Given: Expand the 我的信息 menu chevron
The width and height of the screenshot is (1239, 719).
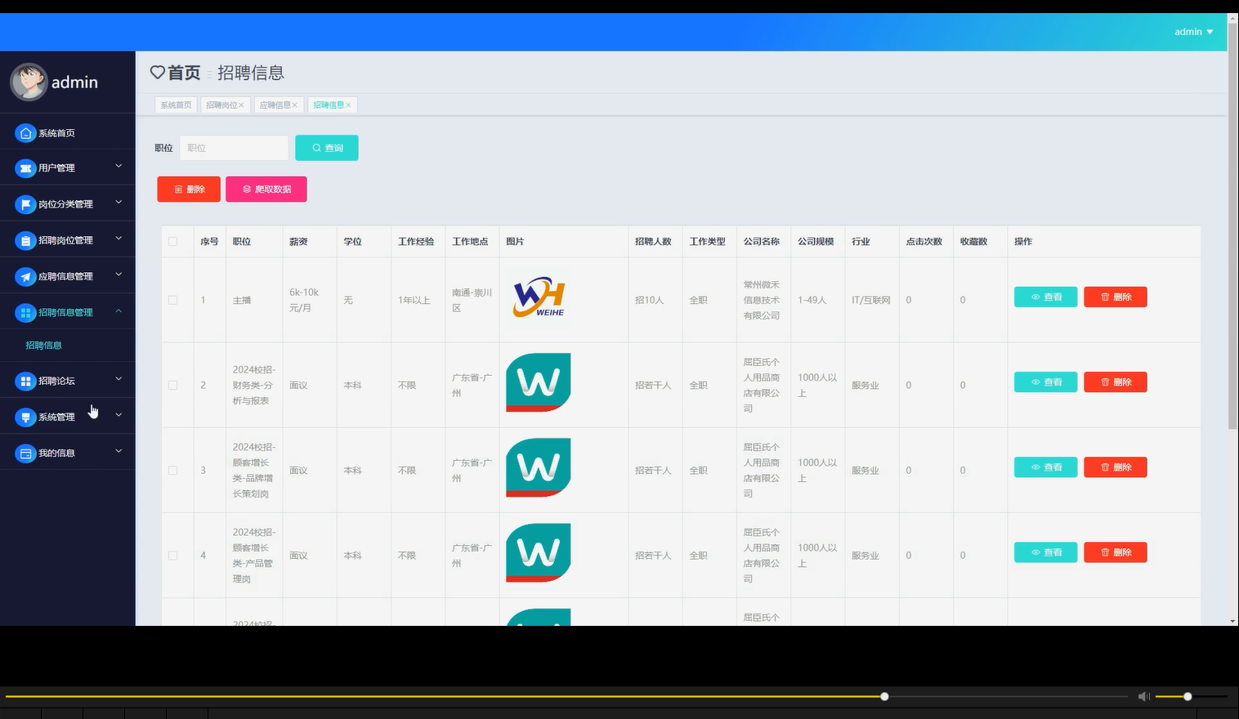Looking at the screenshot, I should point(119,450).
